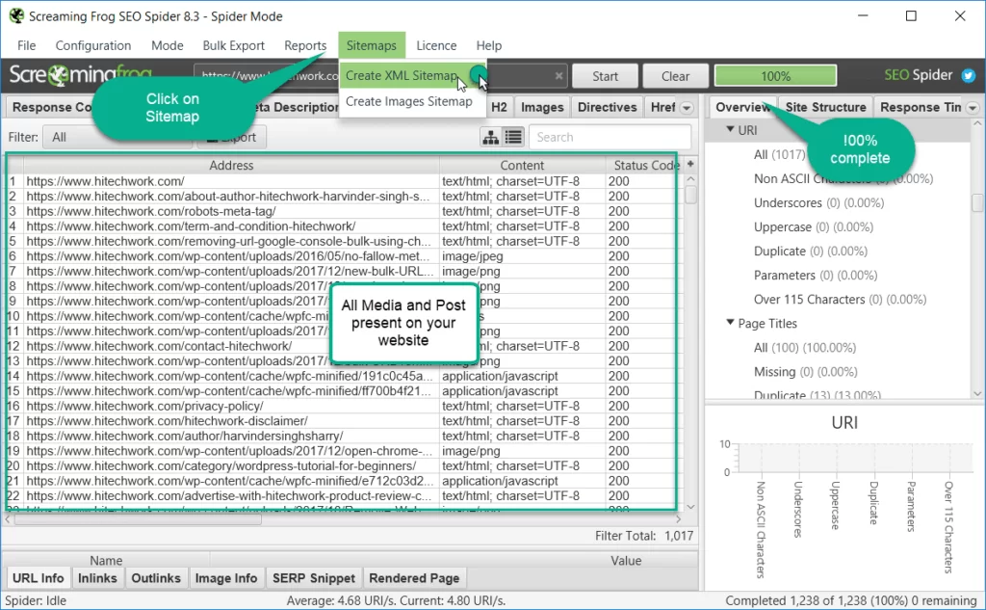The width and height of the screenshot is (986, 610).
Task: Switch to list view icon
Action: coord(513,137)
